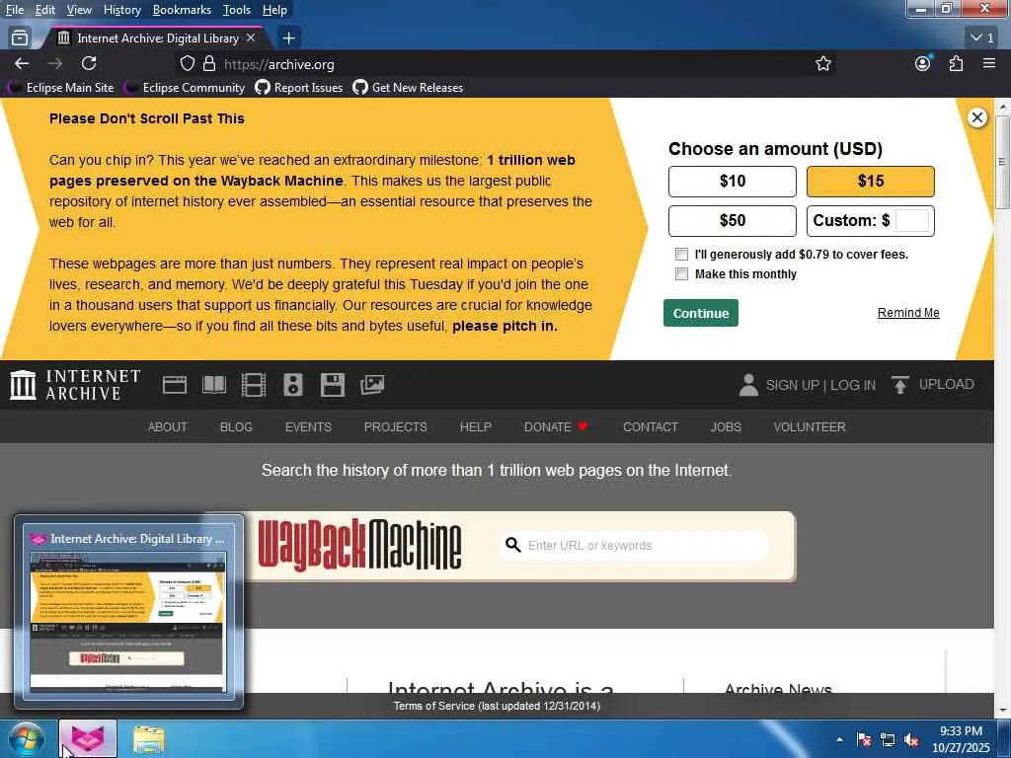Show hidden tray icons arrow
Viewport: 1011px width, 758px height.
tap(839, 739)
